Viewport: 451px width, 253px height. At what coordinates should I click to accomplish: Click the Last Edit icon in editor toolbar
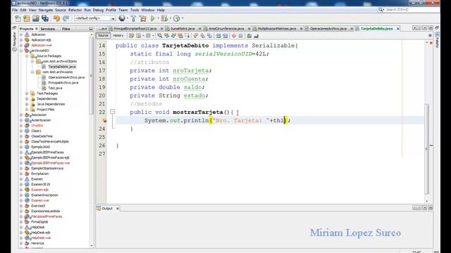132,36
